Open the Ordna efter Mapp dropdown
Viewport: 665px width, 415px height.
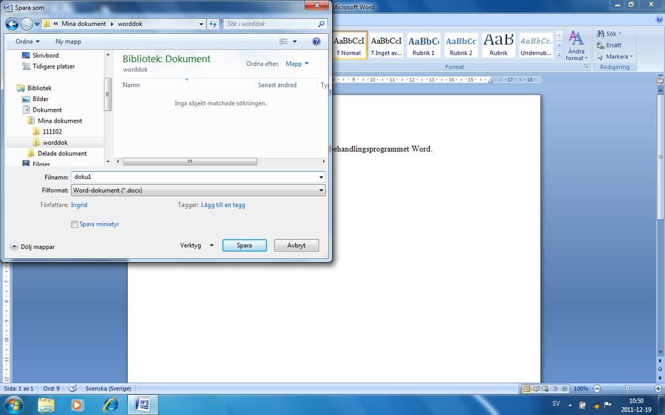[x=297, y=64]
